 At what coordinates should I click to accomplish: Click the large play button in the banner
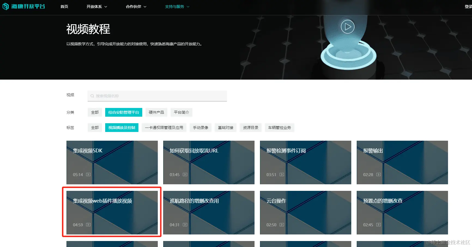(347, 27)
